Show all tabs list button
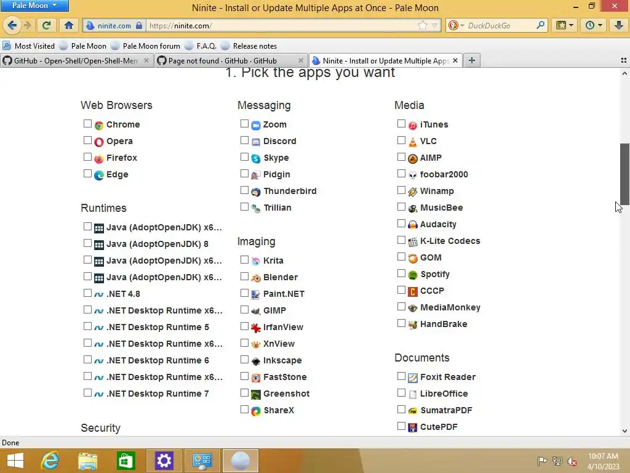The image size is (630, 473). tap(623, 60)
